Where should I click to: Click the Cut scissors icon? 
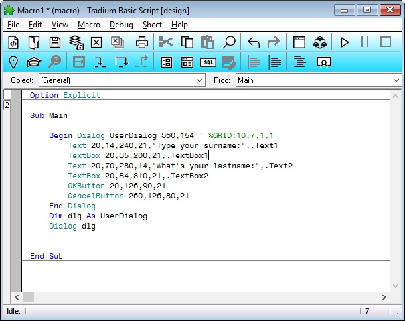165,42
